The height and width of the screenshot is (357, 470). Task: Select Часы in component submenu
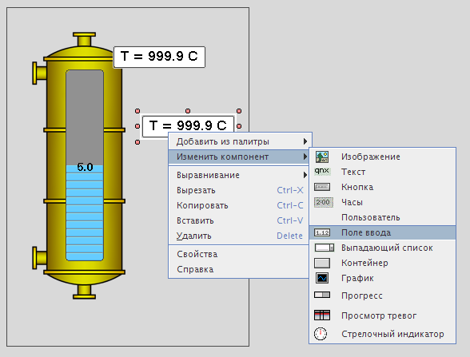[x=382, y=203]
